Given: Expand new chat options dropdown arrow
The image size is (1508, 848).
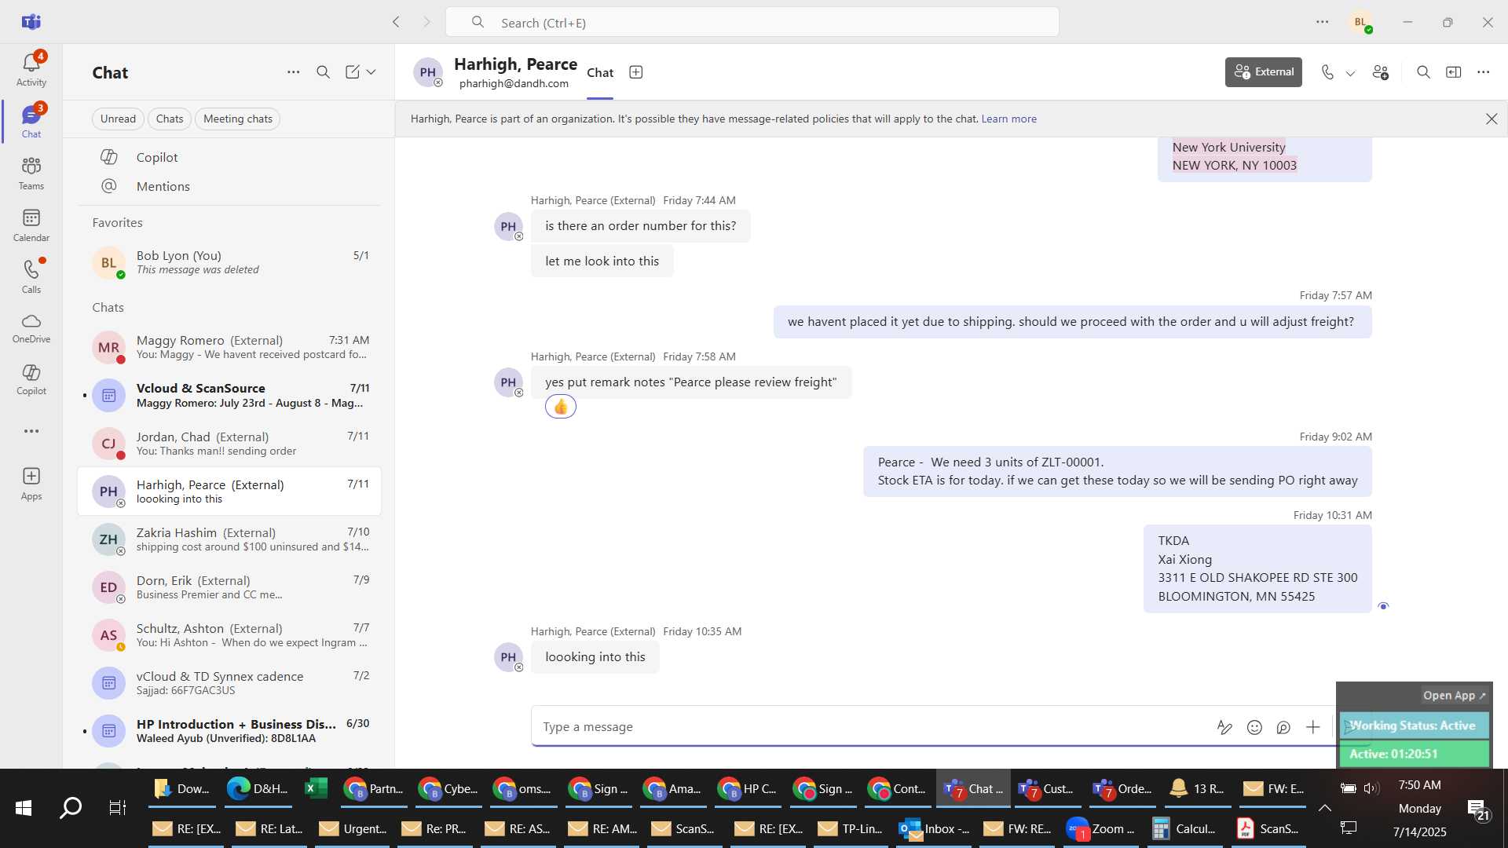Looking at the screenshot, I should click(372, 72).
